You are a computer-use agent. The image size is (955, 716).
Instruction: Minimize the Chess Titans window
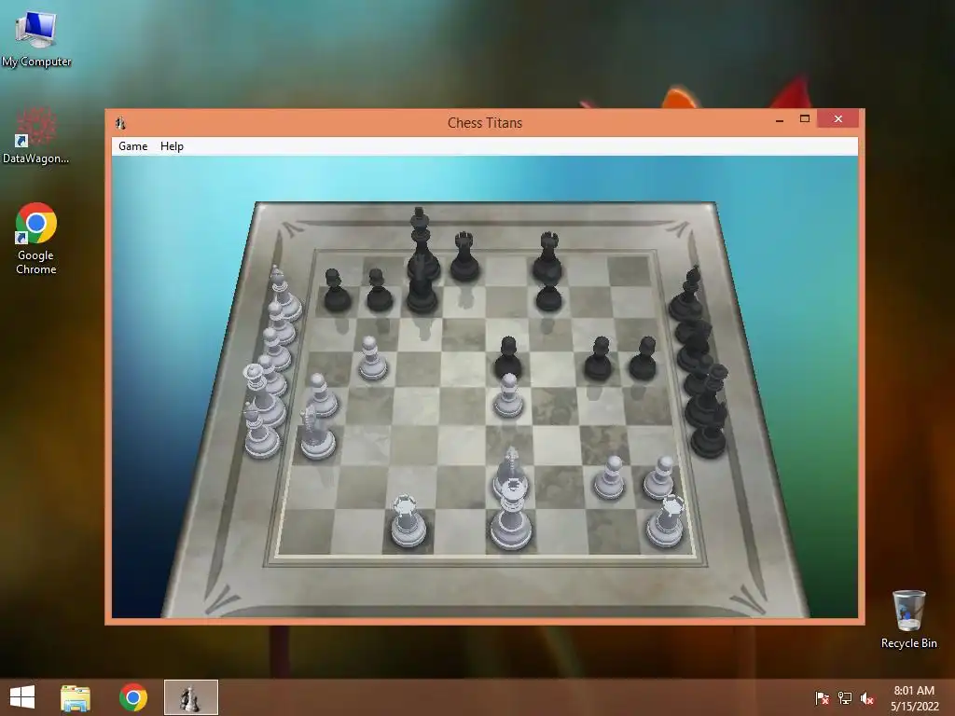point(779,120)
